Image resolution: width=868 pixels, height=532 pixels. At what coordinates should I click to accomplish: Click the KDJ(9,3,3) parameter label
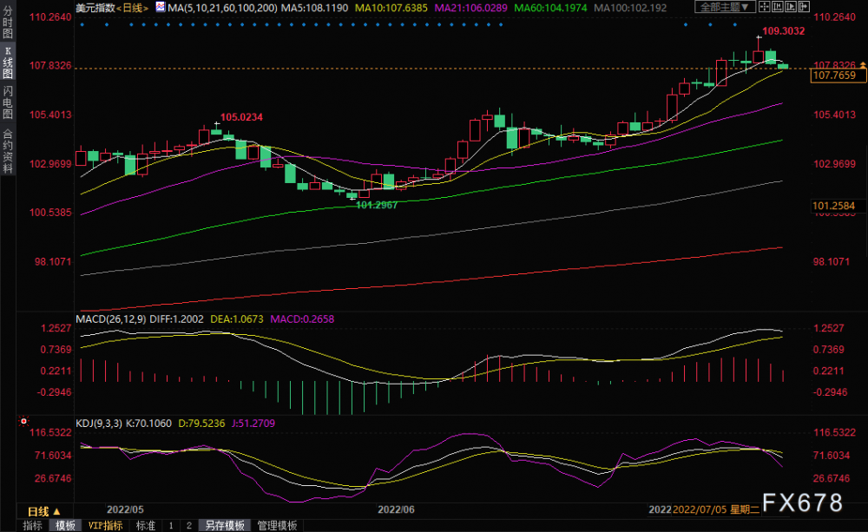click(x=100, y=423)
